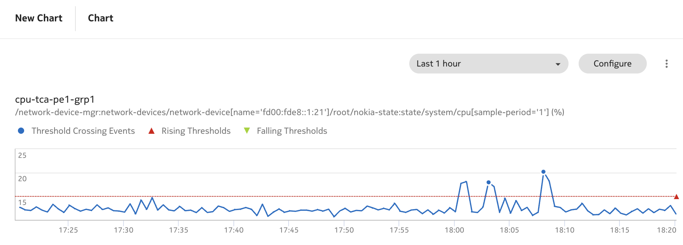Click the blue circle Threshold Crossing Events icon

pyautogui.click(x=21, y=131)
